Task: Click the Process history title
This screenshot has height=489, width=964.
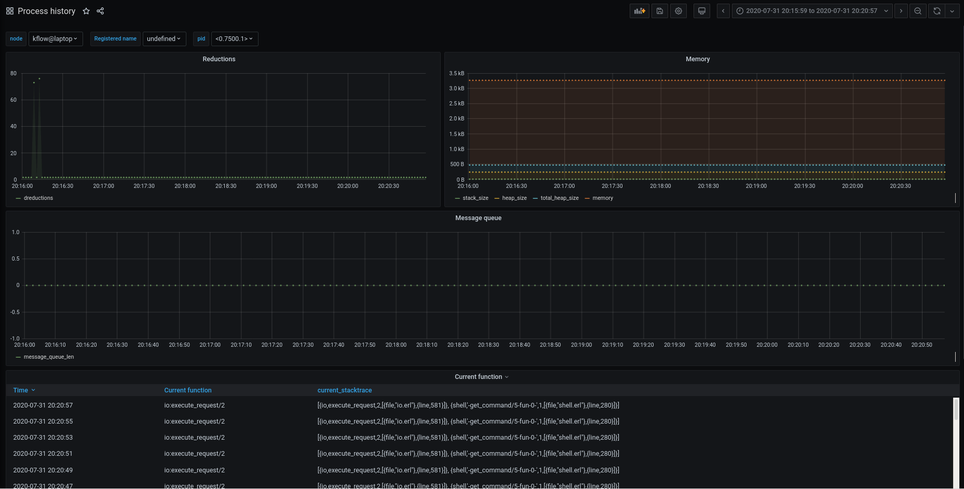Action: pos(46,11)
